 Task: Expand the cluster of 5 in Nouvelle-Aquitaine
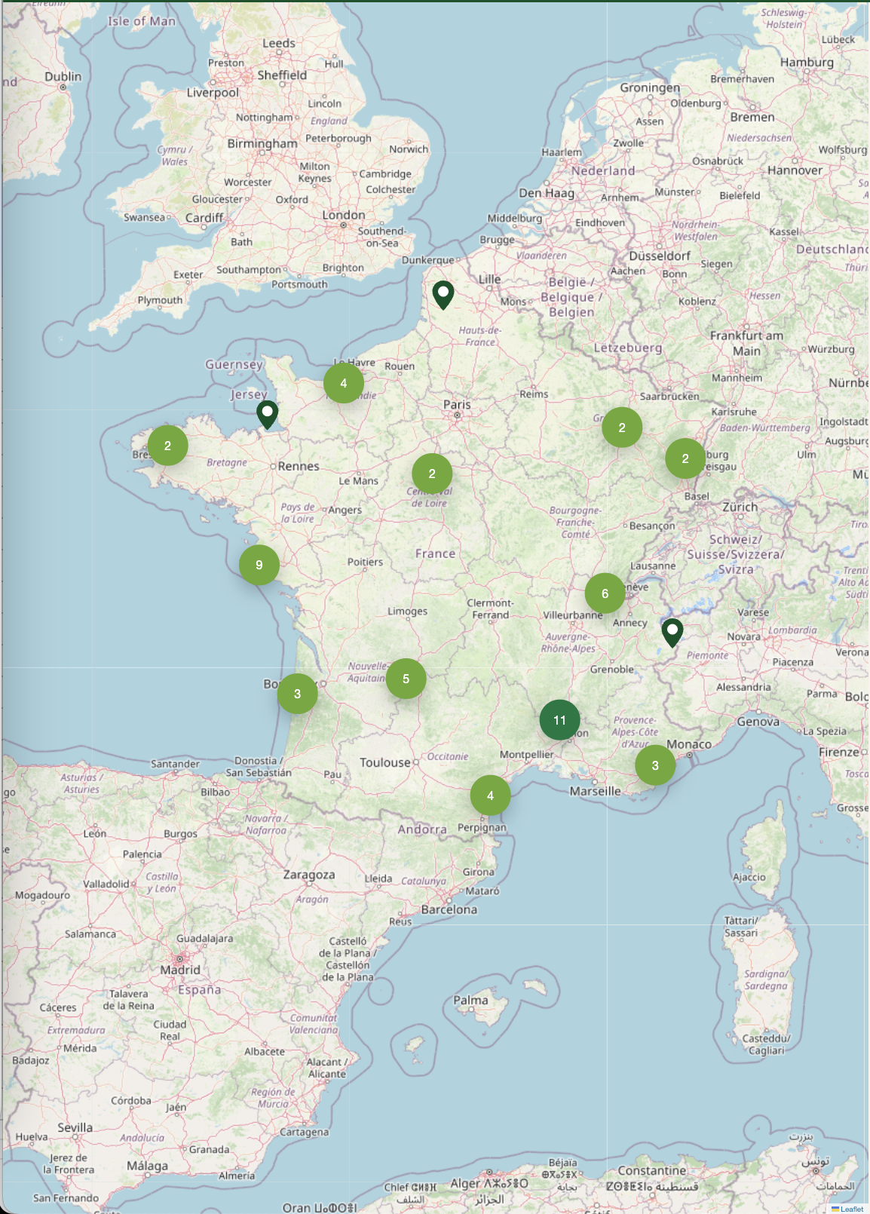[x=406, y=679]
